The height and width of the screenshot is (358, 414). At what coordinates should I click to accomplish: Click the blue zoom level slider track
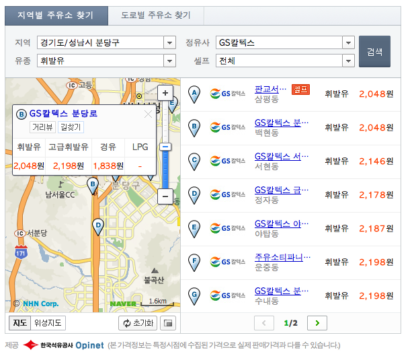coord(165,169)
